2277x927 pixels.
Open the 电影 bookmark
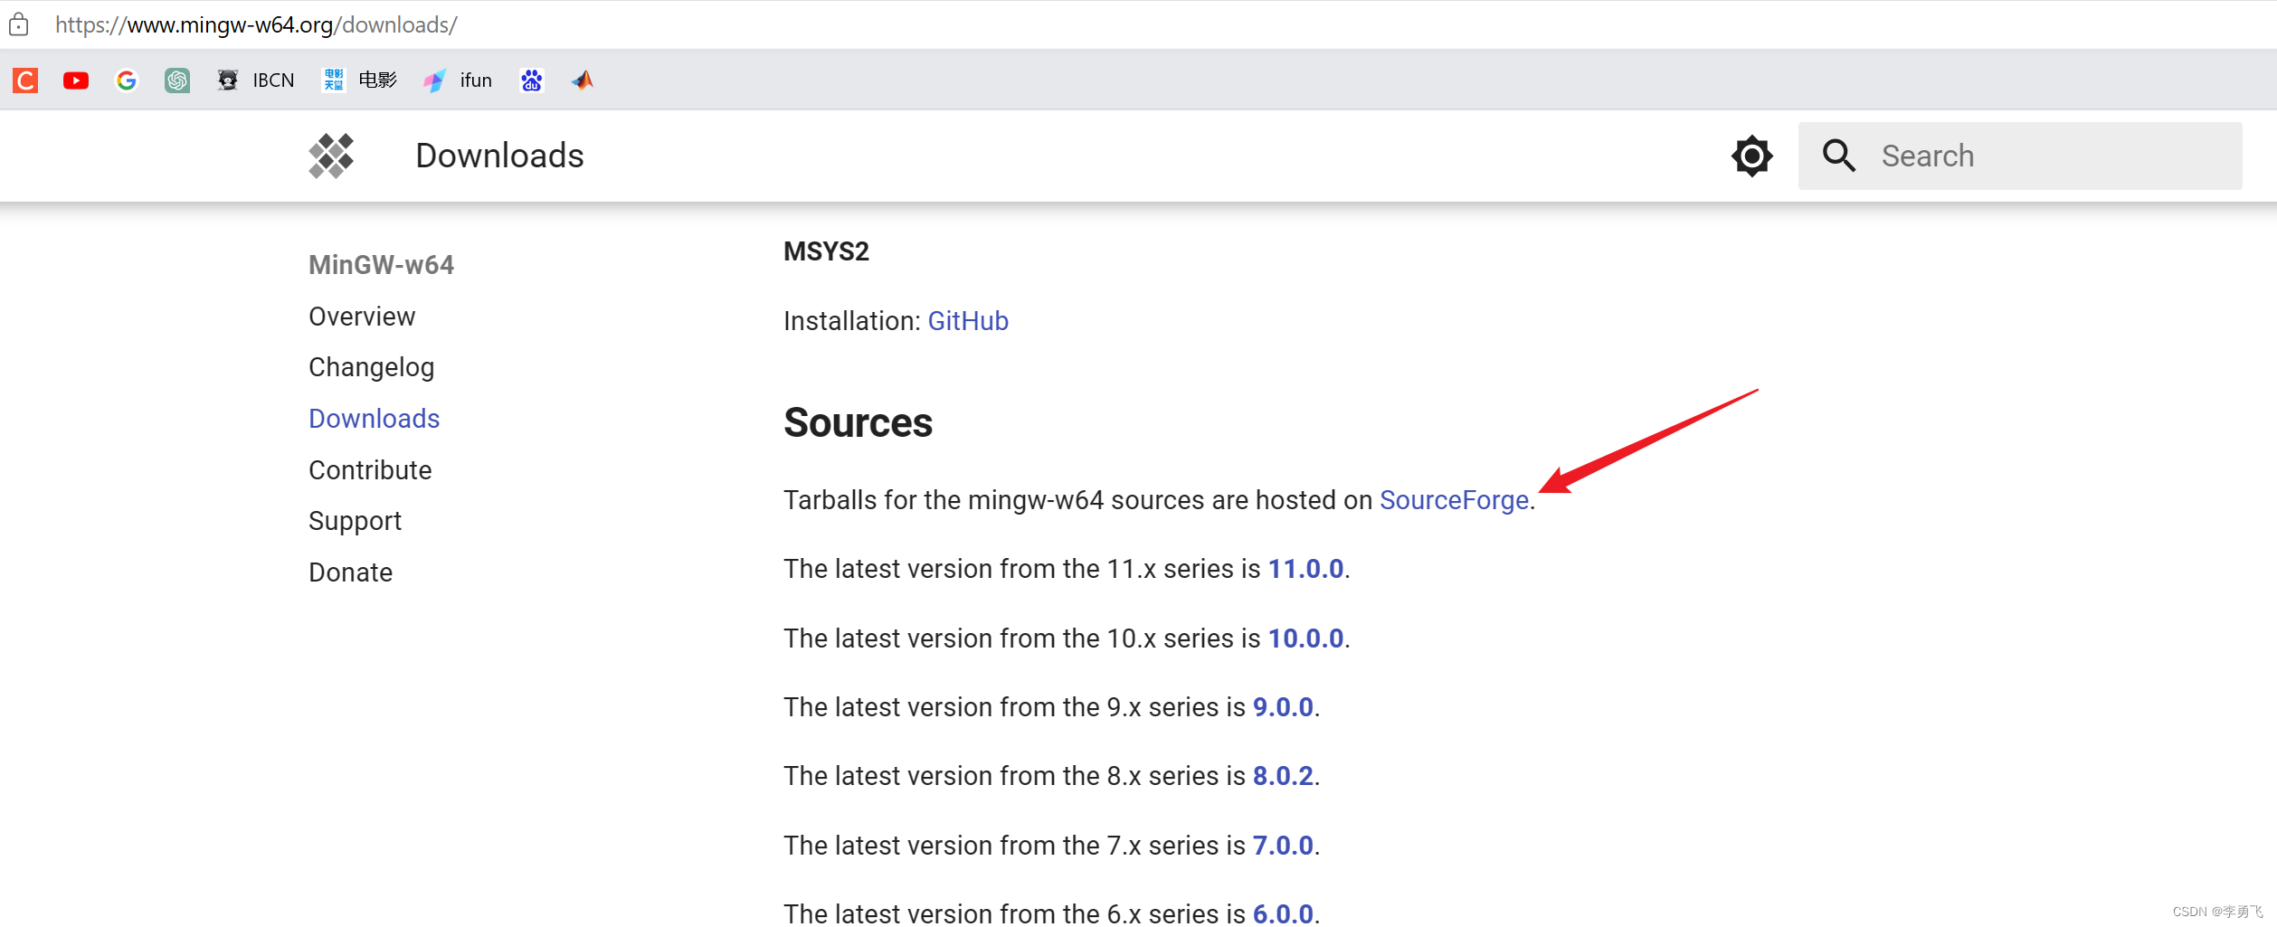coord(360,80)
